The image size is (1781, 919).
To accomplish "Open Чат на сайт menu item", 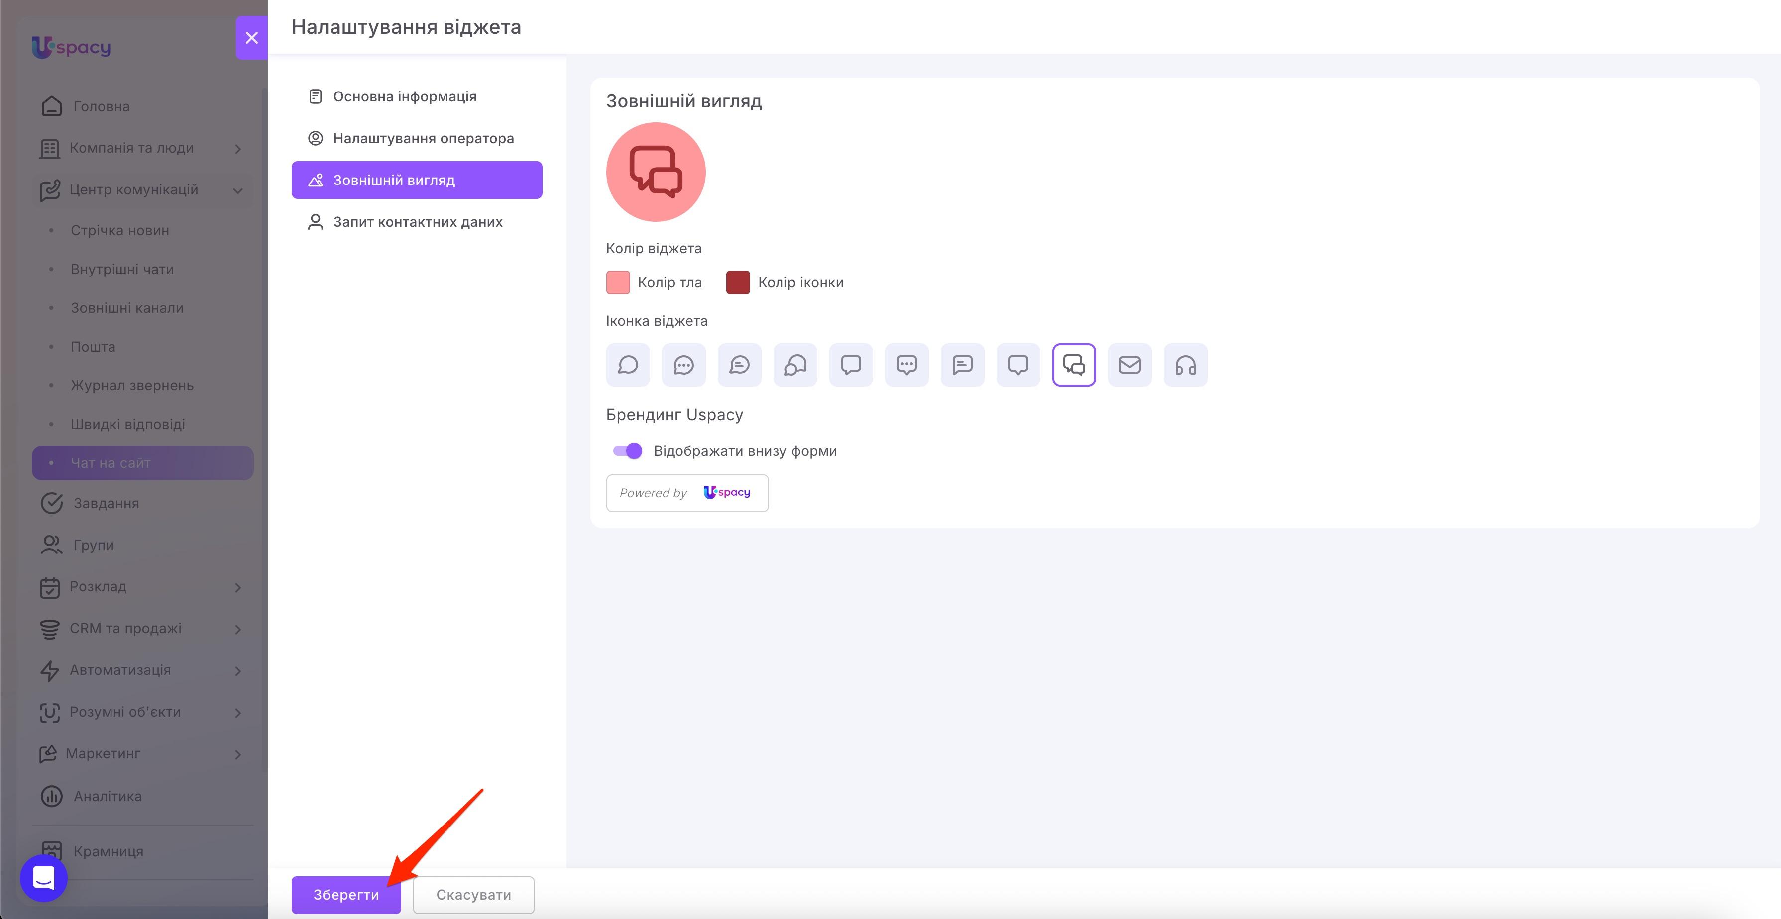I will pyautogui.click(x=142, y=463).
